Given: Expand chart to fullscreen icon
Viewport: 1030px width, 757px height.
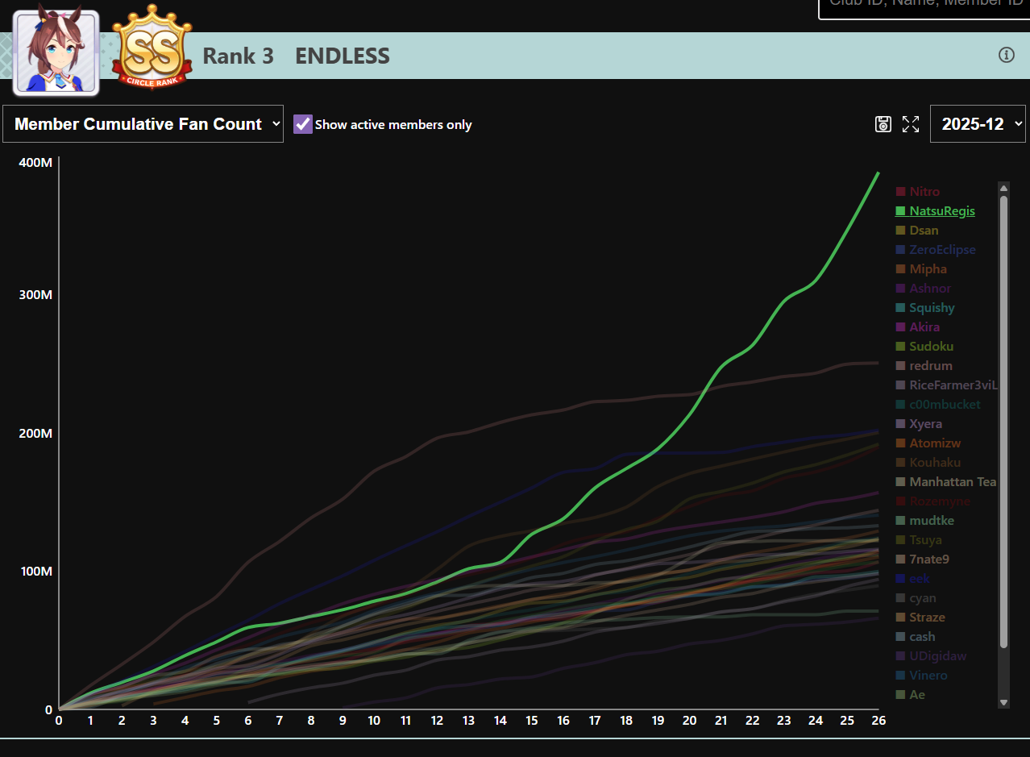Looking at the screenshot, I should (x=911, y=124).
